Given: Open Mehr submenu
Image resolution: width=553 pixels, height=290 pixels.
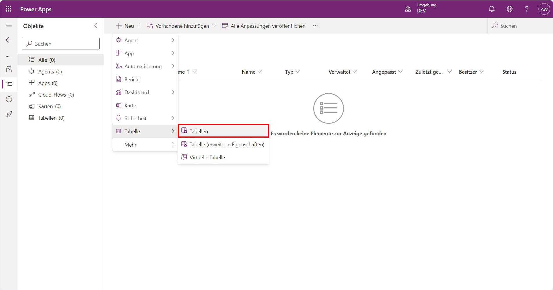Looking at the screenshot, I should pos(145,145).
